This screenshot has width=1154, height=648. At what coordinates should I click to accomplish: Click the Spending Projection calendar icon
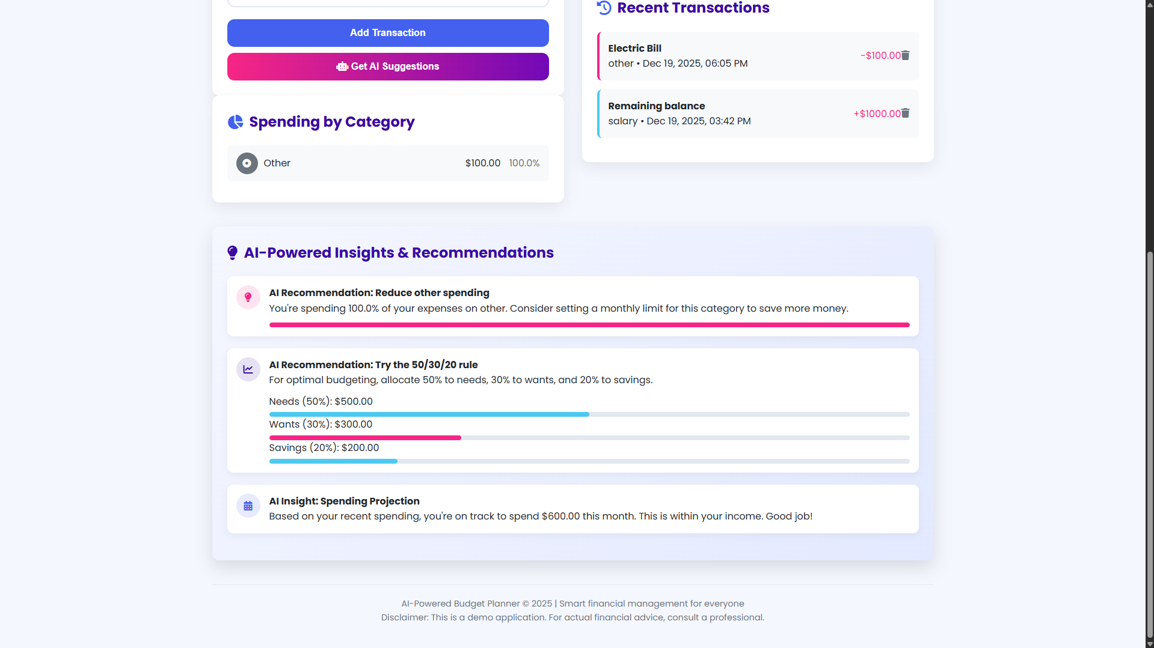(248, 506)
